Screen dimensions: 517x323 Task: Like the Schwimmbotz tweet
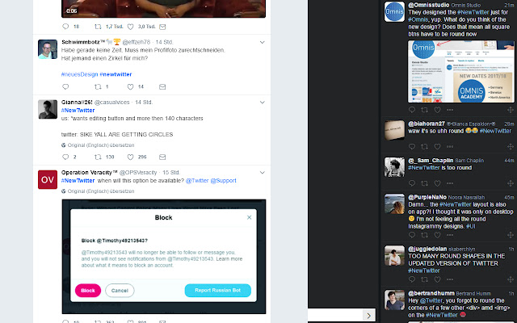point(130,86)
